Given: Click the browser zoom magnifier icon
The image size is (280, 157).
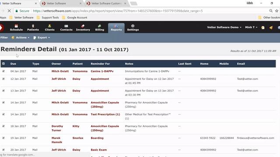Looking at the screenshot, I should pos(271,11).
